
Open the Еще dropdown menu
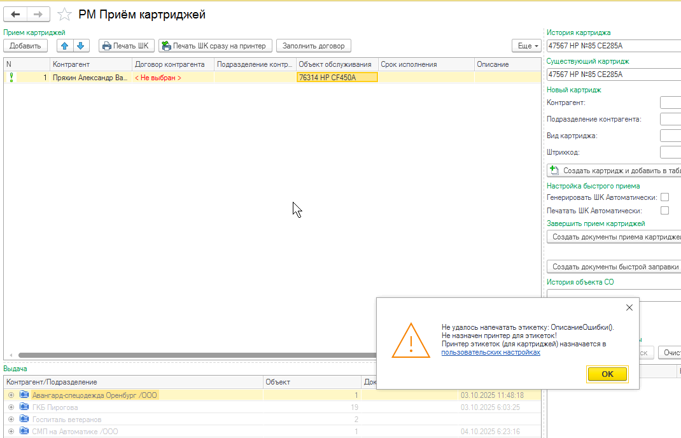[x=526, y=46]
